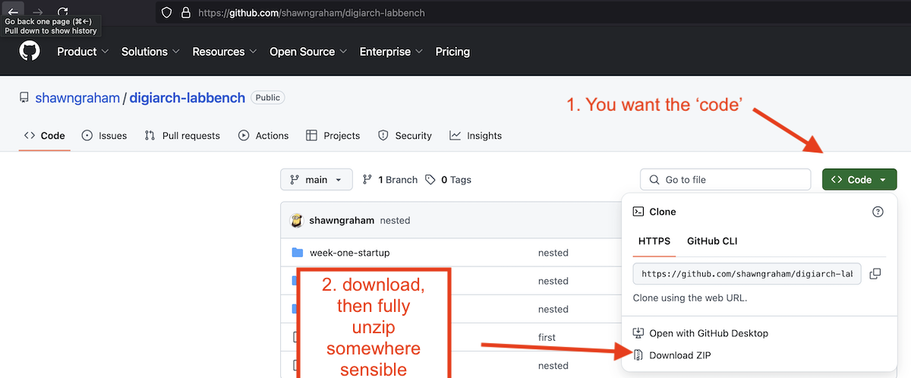
Task: Open the Product dropdown menu
Action: [x=83, y=52]
